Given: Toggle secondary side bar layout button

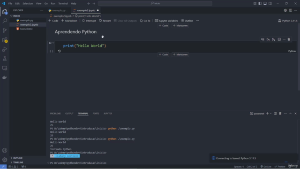Looking at the screenshot, I should (270, 3).
